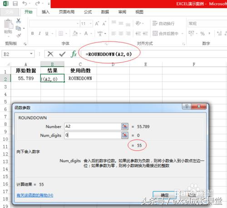Expand 剪贴板 clipboard dialog launcher

click(x=25, y=44)
